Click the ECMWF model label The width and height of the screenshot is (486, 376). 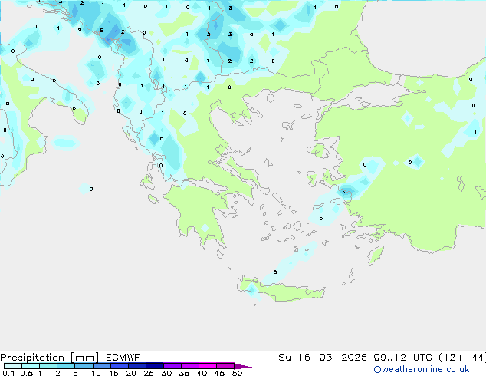pyautogui.click(x=123, y=358)
